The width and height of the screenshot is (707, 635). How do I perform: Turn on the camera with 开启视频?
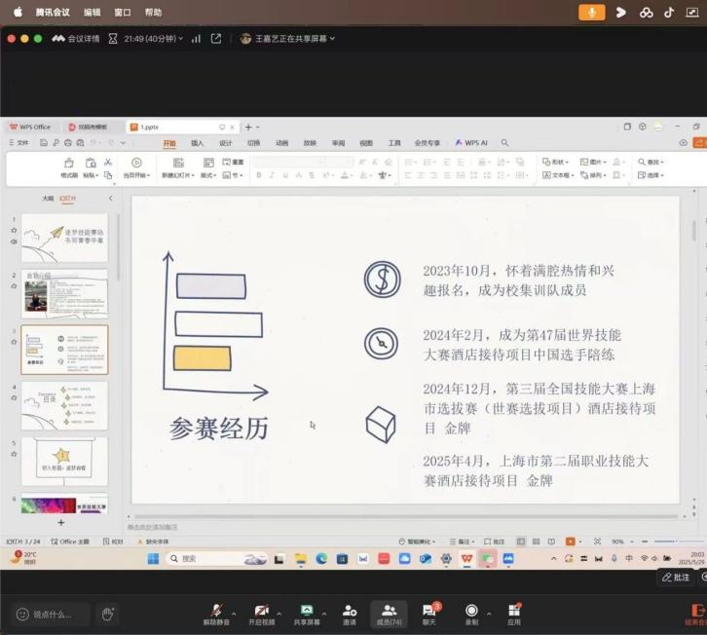[x=261, y=611]
